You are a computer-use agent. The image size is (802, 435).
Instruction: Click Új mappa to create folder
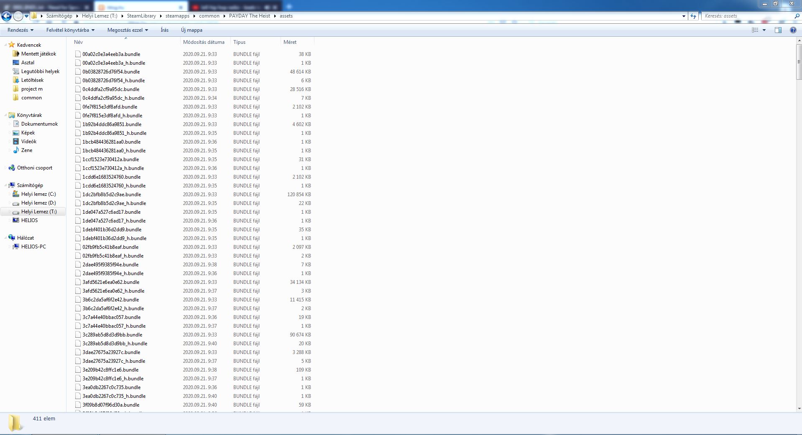coord(192,30)
